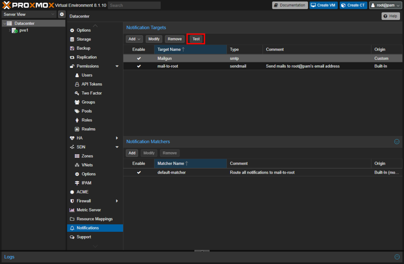Expand the pve1 tree node
Screen dimensions: 404x264
[9, 30]
